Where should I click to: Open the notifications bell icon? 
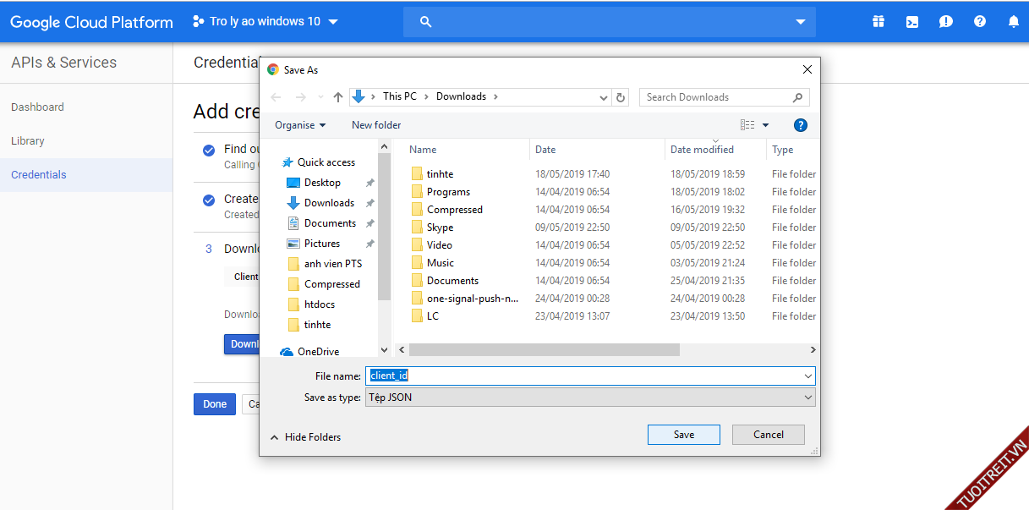[x=1014, y=22]
